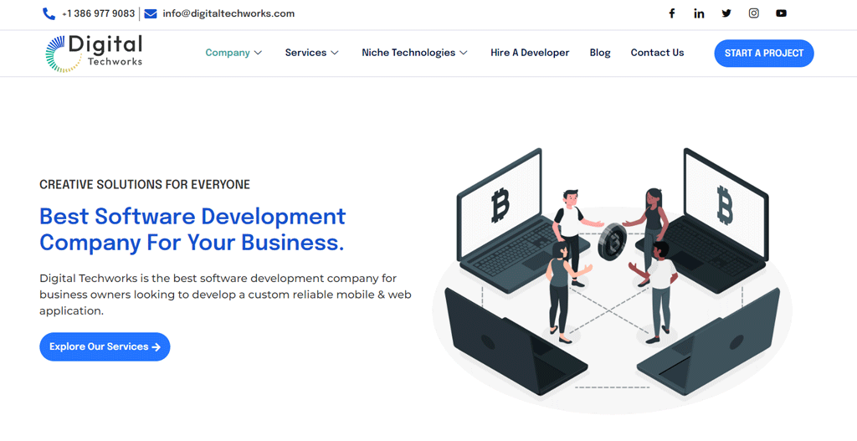Open the Twitter social icon
The height and width of the screenshot is (441, 857).
(x=726, y=13)
